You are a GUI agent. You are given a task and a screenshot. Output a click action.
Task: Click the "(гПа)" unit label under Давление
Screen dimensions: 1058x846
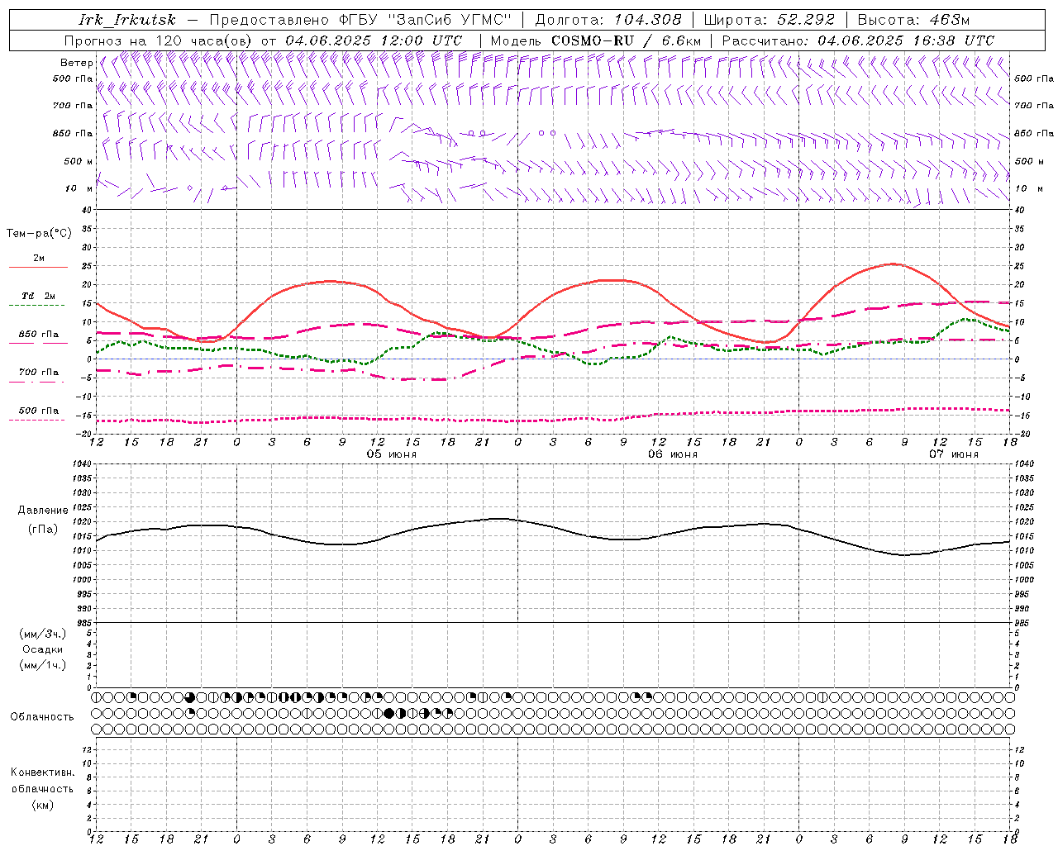pos(43,529)
